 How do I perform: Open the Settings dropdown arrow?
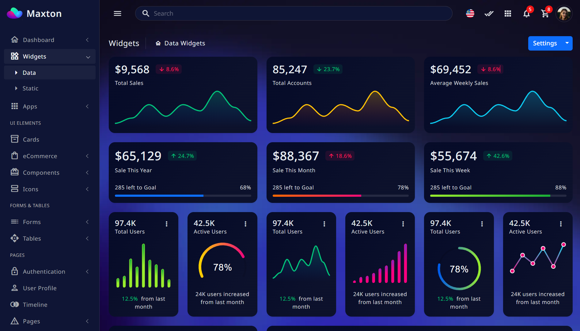click(567, 43)
